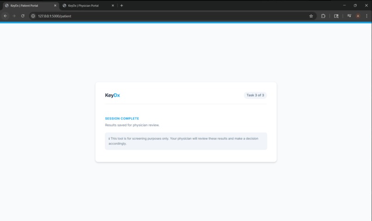Open a new browser tab

coord(121,6)
